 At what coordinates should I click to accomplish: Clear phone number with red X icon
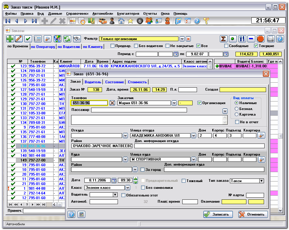[112, 103]
